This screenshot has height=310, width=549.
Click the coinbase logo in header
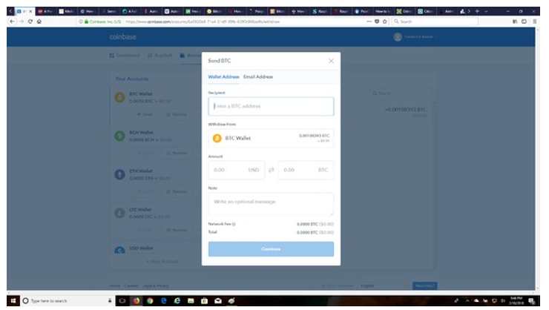(122, 37)
